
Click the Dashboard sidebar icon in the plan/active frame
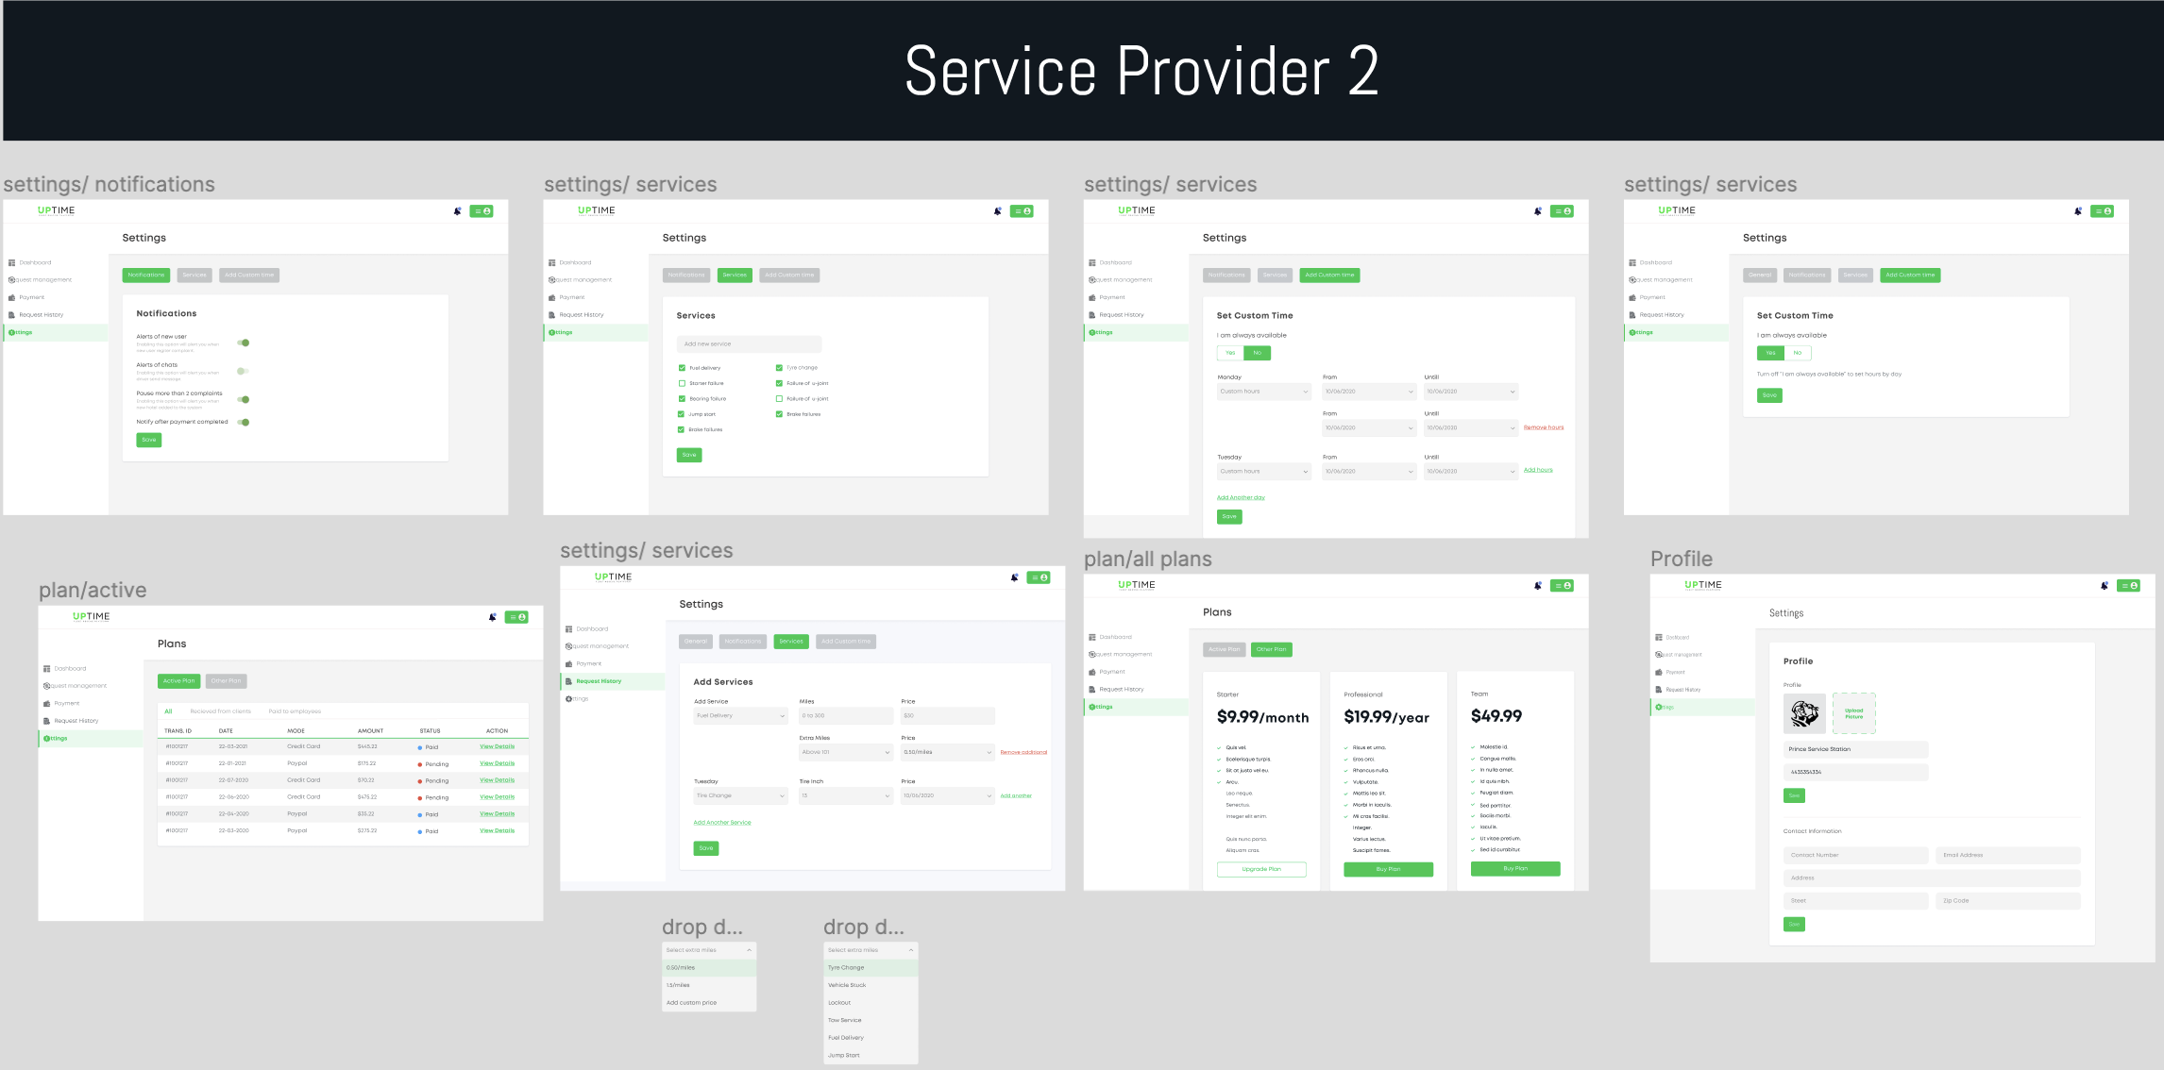[47, 669]
